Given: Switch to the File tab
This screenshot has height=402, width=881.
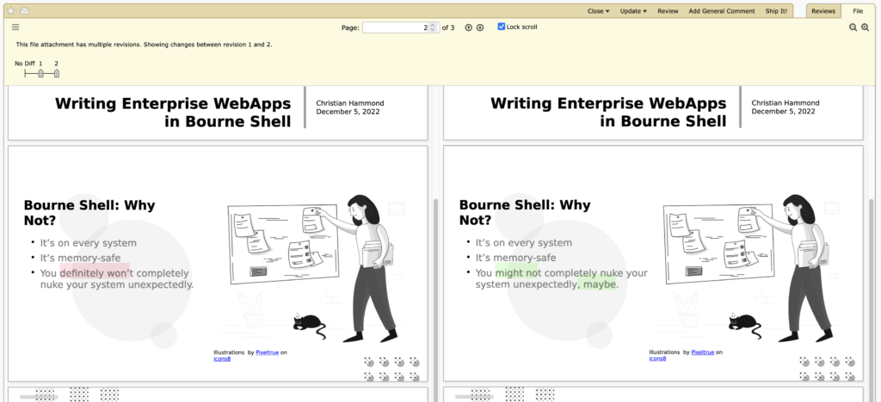Looking at the screenshot, I should click(858, 10).
